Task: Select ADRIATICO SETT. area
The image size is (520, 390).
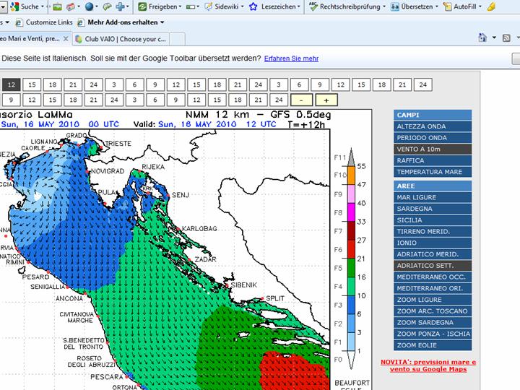Action: [x=433, y=266]
